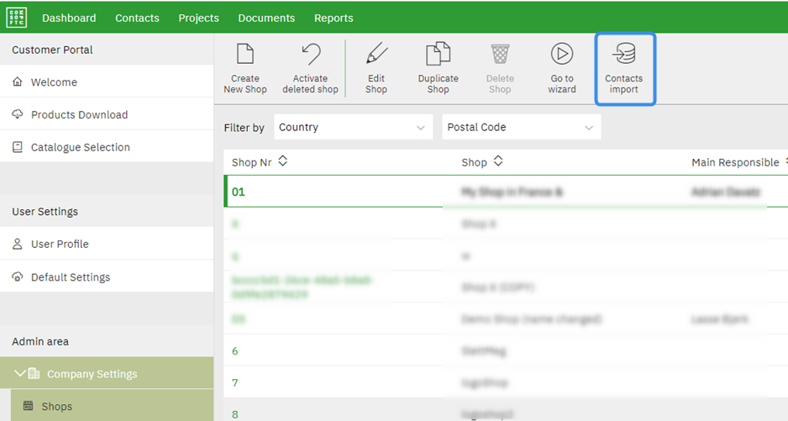Click Activate deleted shop icon
The height and width of the screenshot is (421, 788).
[310, 55]
